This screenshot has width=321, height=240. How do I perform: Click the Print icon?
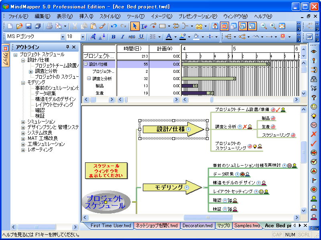(49, 26)
